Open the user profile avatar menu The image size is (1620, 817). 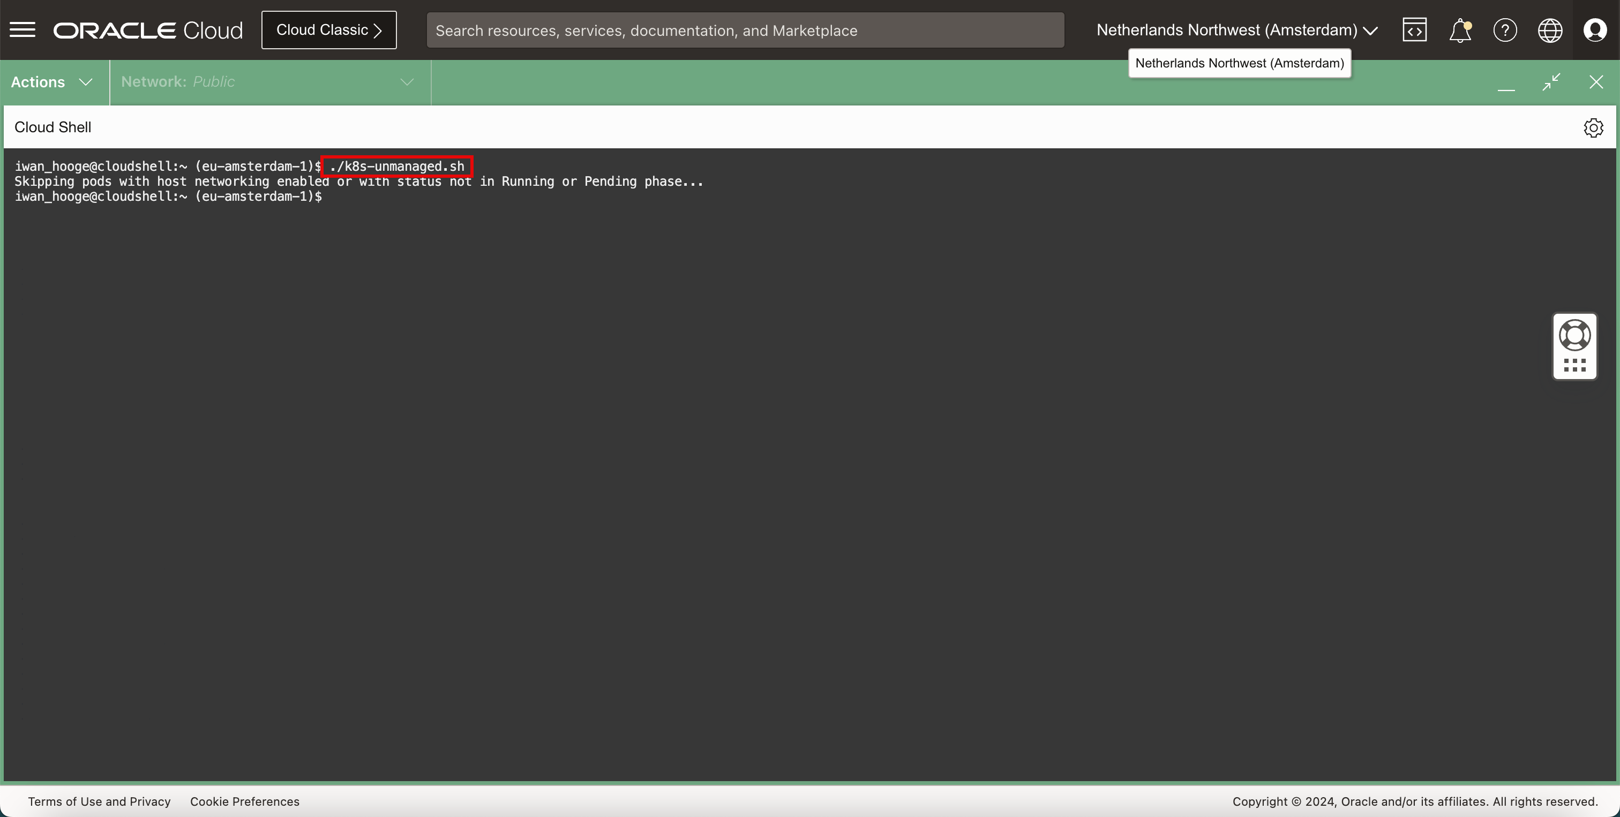click(1595, 30)
